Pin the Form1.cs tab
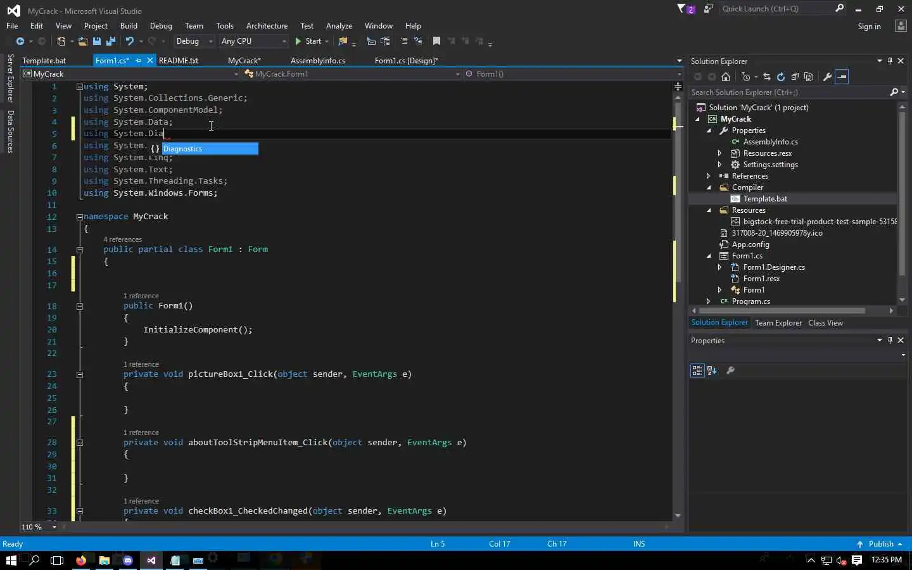This screenshot has width=912, height=570. (x=139, y=61)
